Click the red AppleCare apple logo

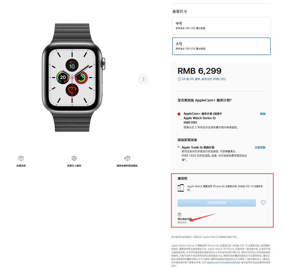pos(179,114)
